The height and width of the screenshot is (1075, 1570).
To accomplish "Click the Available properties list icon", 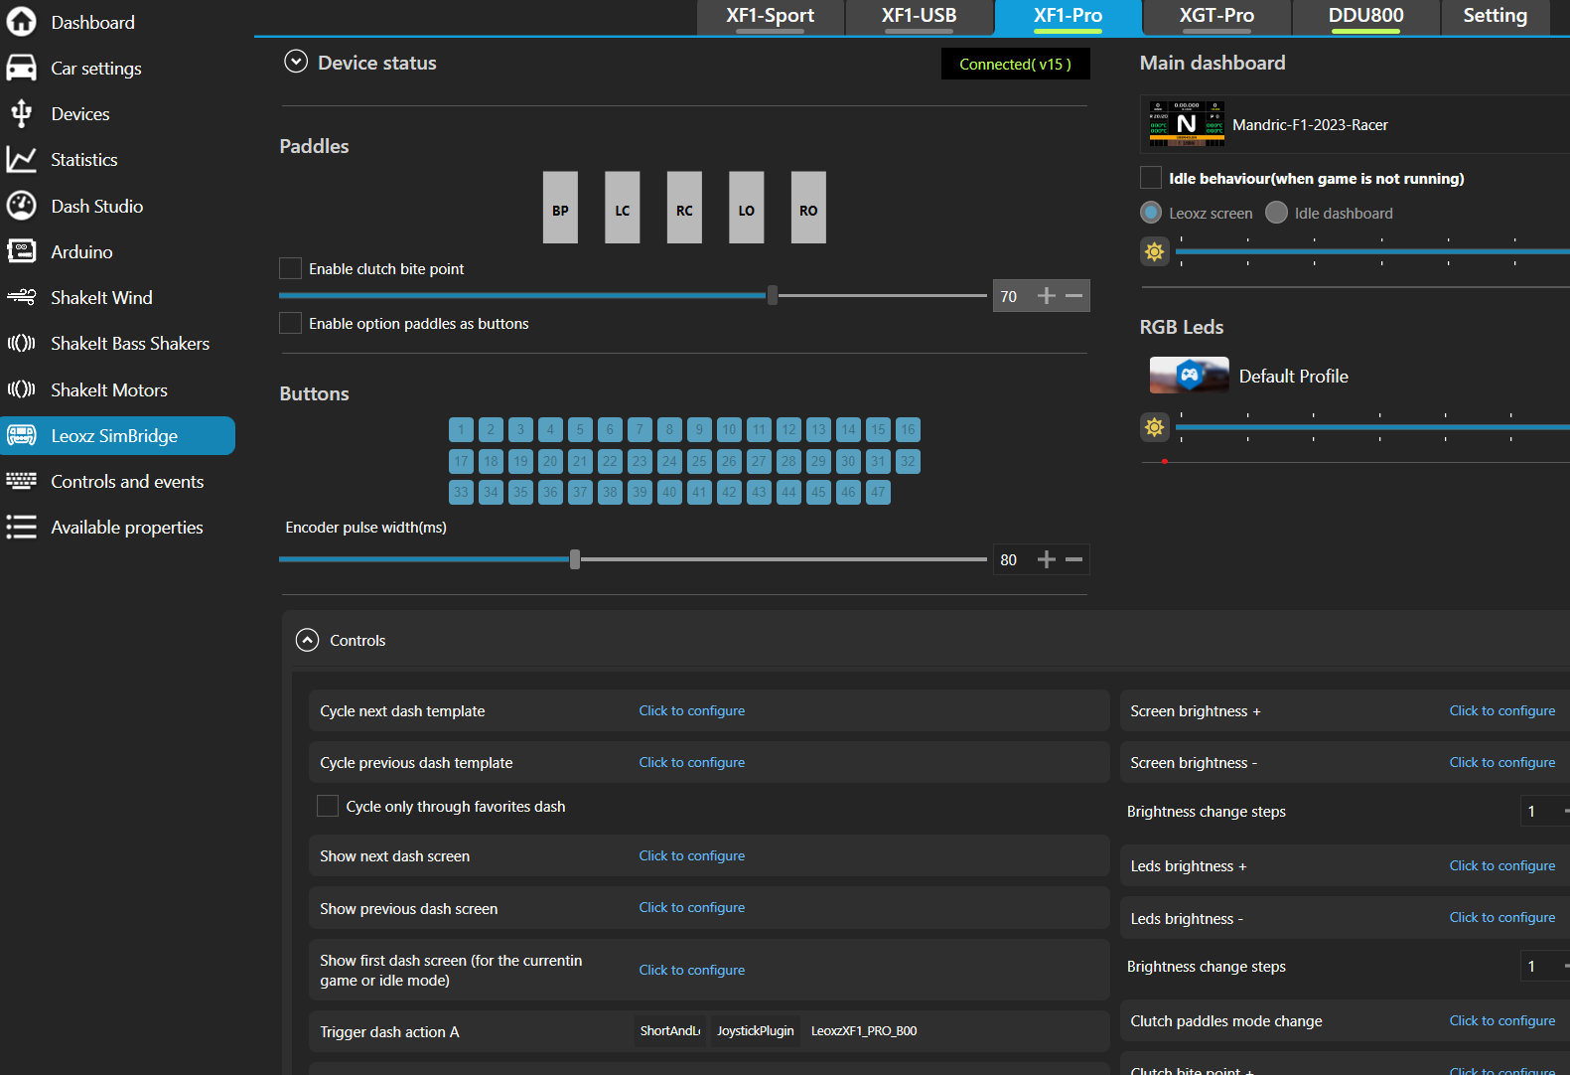I will pyautogui.click(x=21, y=527).
